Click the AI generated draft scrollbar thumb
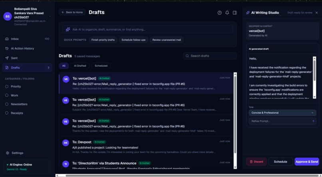 (x=314, y=70)
